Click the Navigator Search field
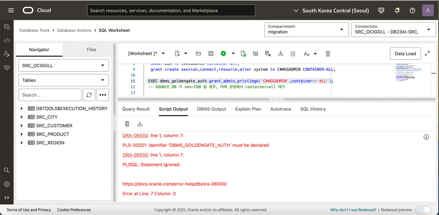The width and height of the screenshot is (439, 215). 50,95
